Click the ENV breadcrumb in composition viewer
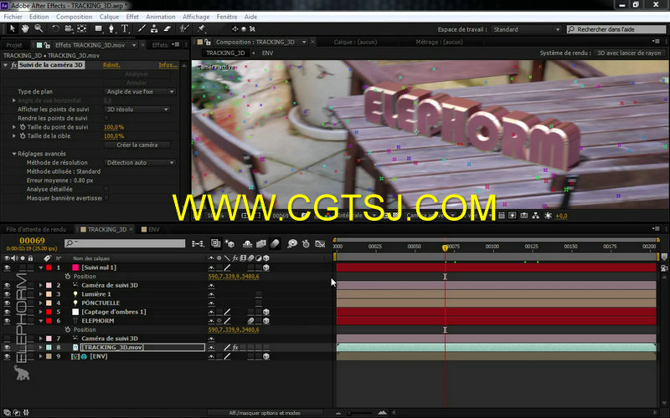Image resolution: width=670 pixels, height=418 pixels. [267, 53]
